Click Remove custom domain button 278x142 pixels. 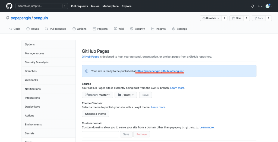[x=142, y=134]
